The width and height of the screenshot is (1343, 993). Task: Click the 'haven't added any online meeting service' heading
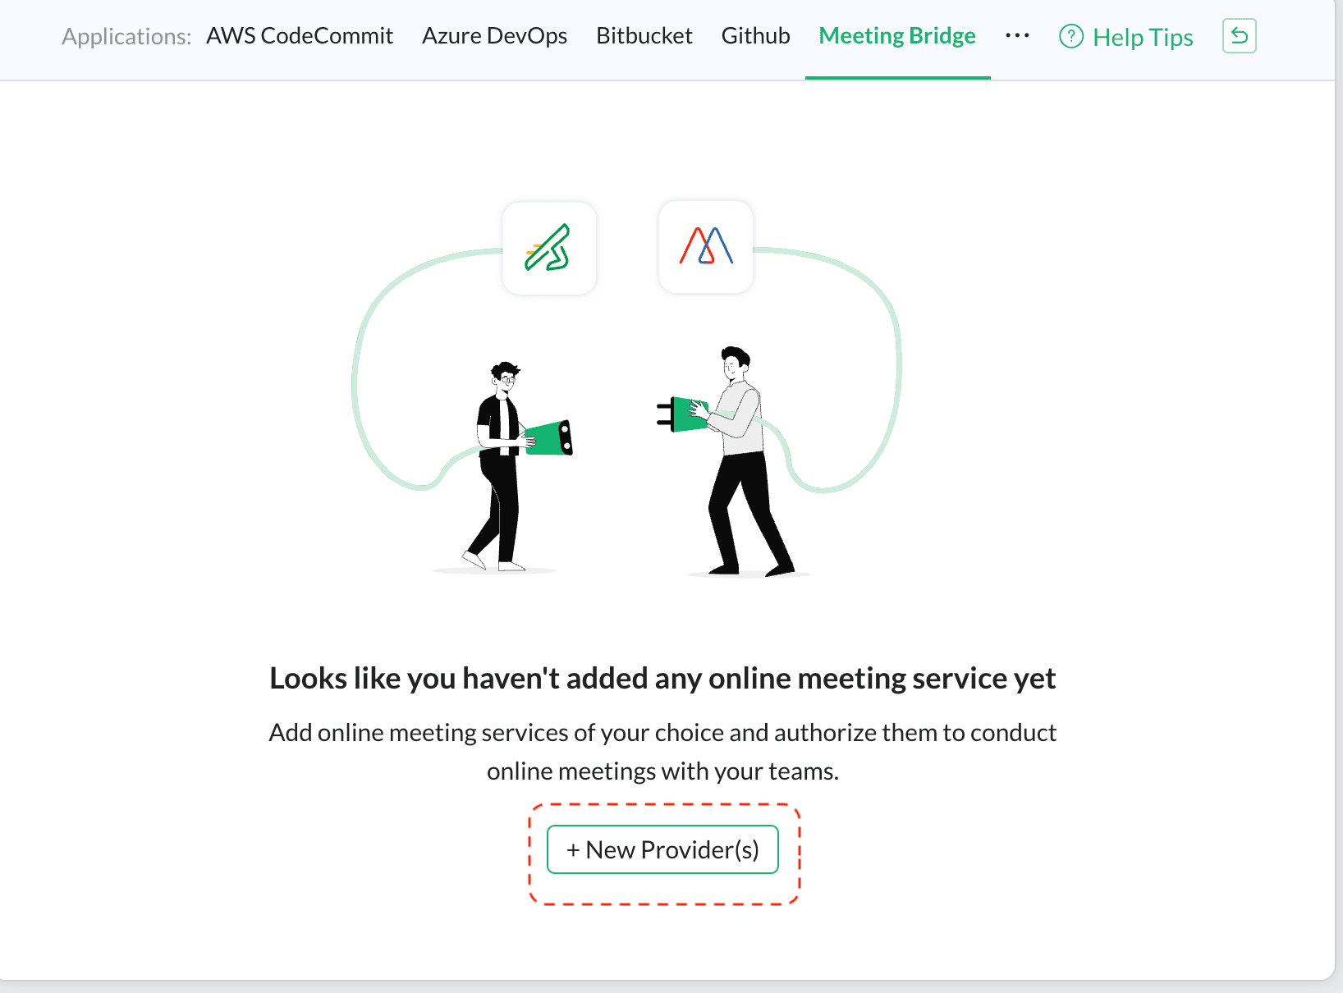point(662,679)
